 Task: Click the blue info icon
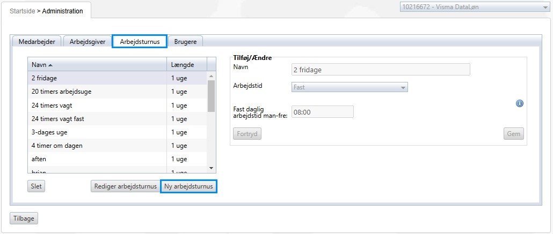[519, 103]
